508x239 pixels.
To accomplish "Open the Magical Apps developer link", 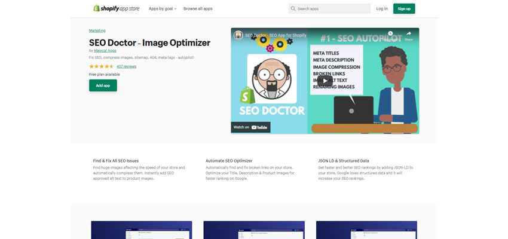I will (x=105, y=51).
